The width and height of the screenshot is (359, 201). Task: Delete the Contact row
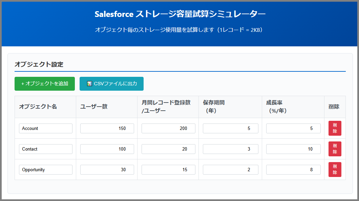(335, 149)
